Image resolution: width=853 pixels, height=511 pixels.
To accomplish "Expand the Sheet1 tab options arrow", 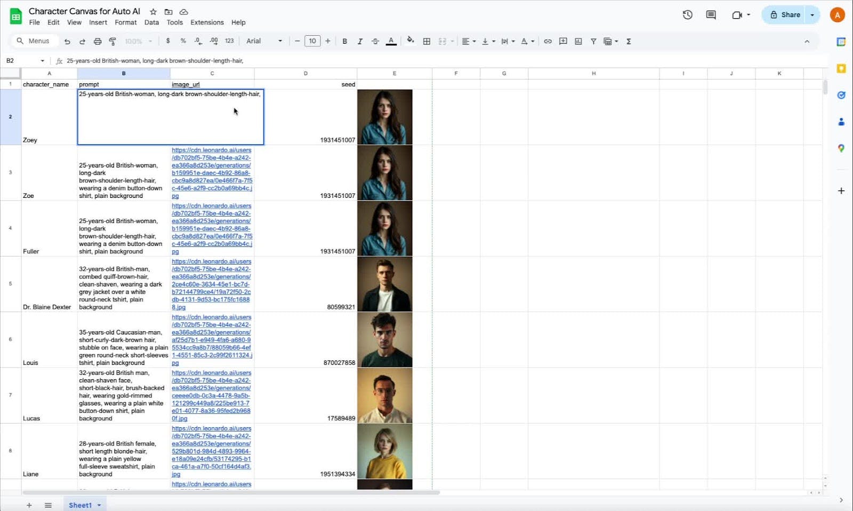I will (99, 505).
